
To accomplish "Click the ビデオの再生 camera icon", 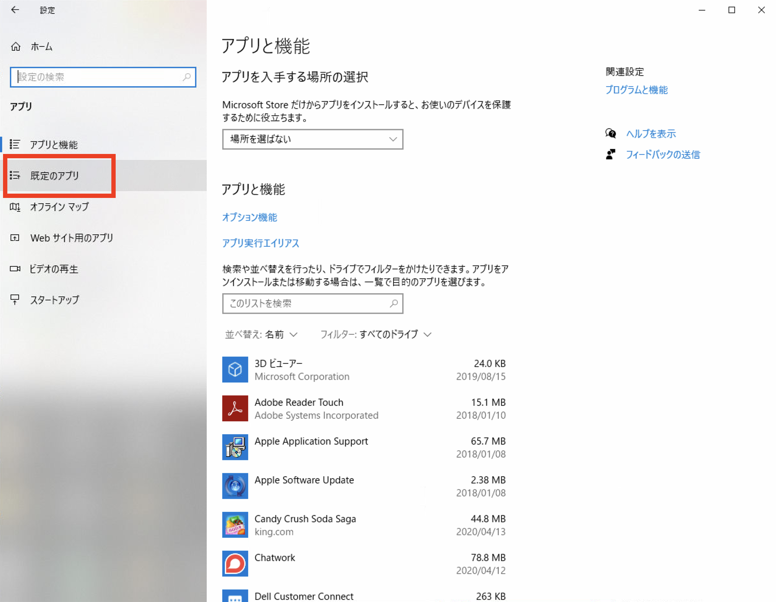I will pos(15,269).
